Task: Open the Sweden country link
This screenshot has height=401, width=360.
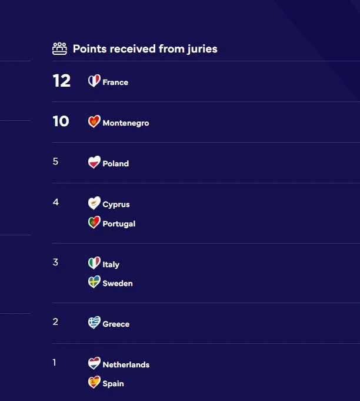Action: [x=118, y=284]
